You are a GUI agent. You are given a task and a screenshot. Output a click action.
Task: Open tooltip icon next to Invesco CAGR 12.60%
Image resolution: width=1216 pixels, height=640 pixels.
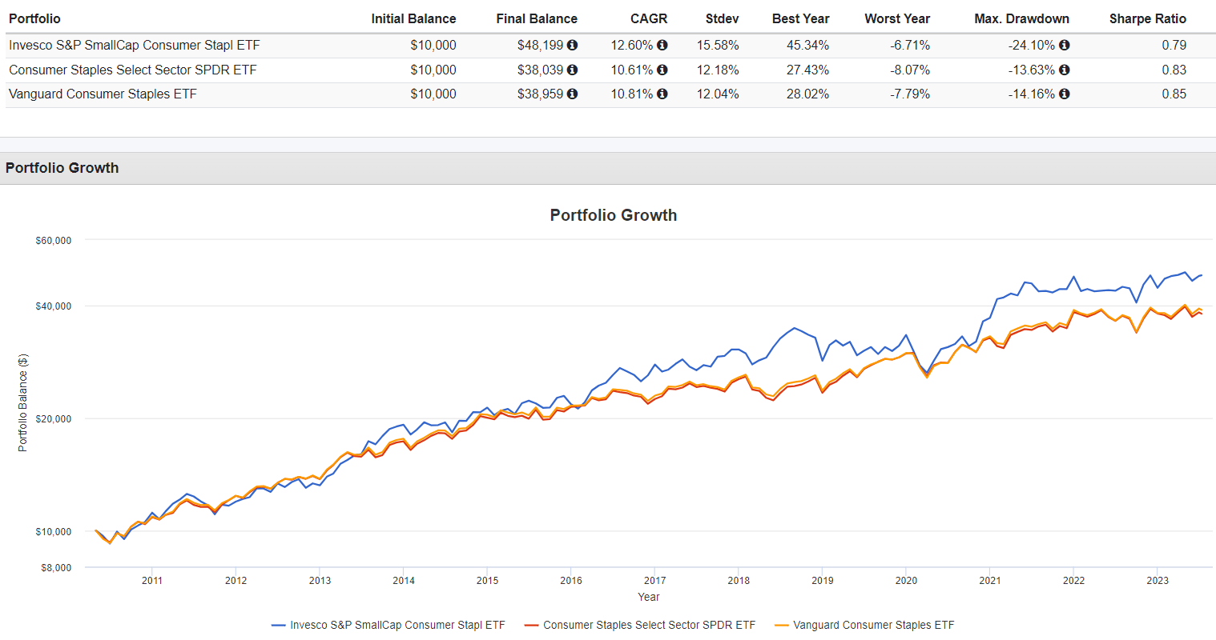click(x=663, y=46)
